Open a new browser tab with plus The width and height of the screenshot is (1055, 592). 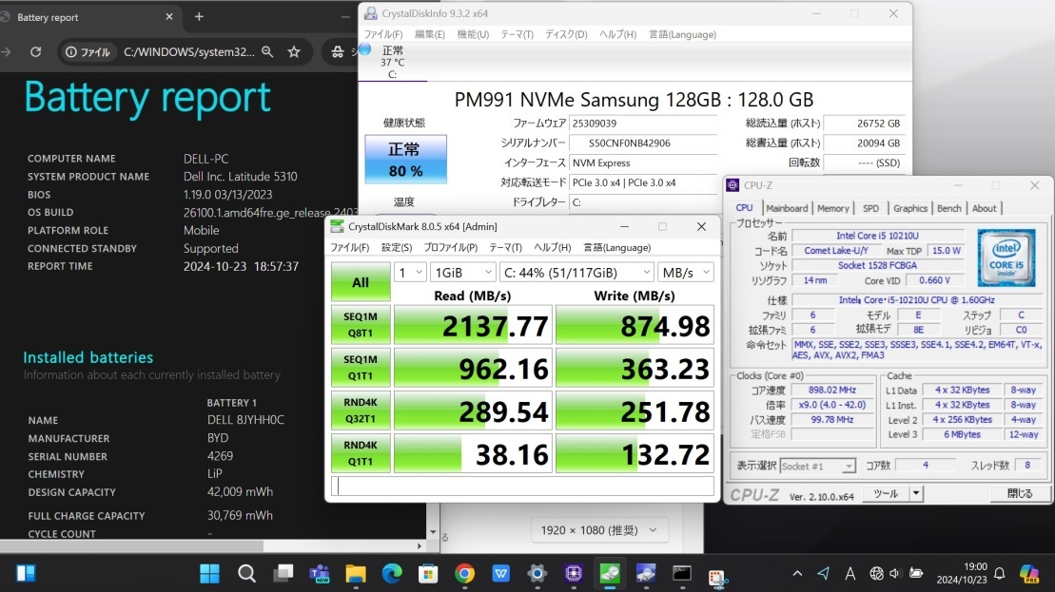click(x=199, y=17)
